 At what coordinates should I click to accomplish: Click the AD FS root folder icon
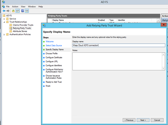tap(4, 15)
